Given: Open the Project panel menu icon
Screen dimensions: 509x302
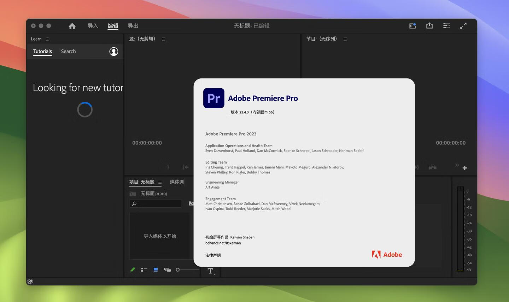Looking at the screenshot, I should pos(160,182).
